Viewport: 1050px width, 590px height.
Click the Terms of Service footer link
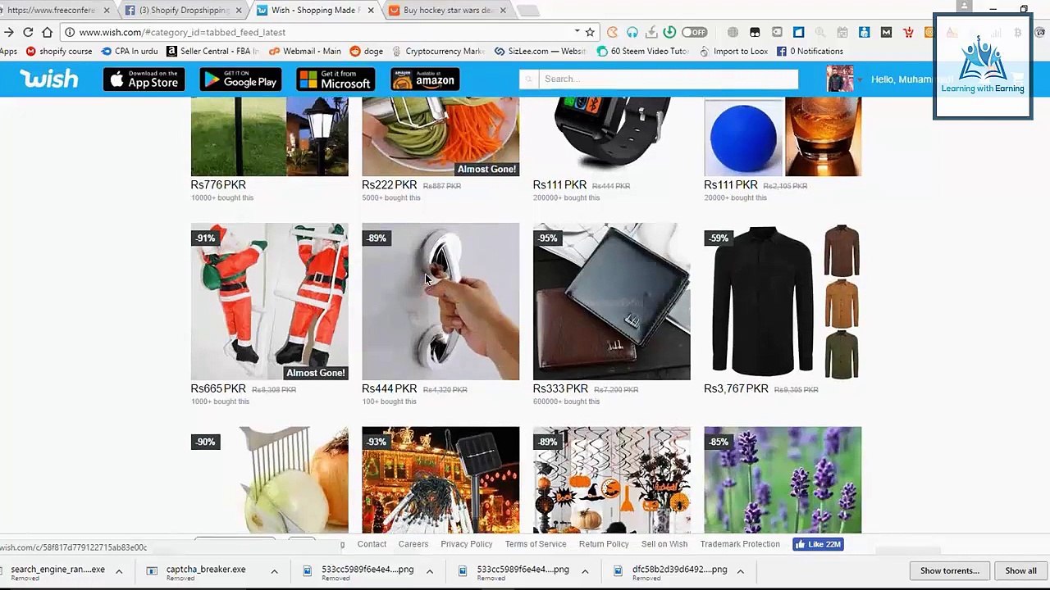click(x=536, y=544)
